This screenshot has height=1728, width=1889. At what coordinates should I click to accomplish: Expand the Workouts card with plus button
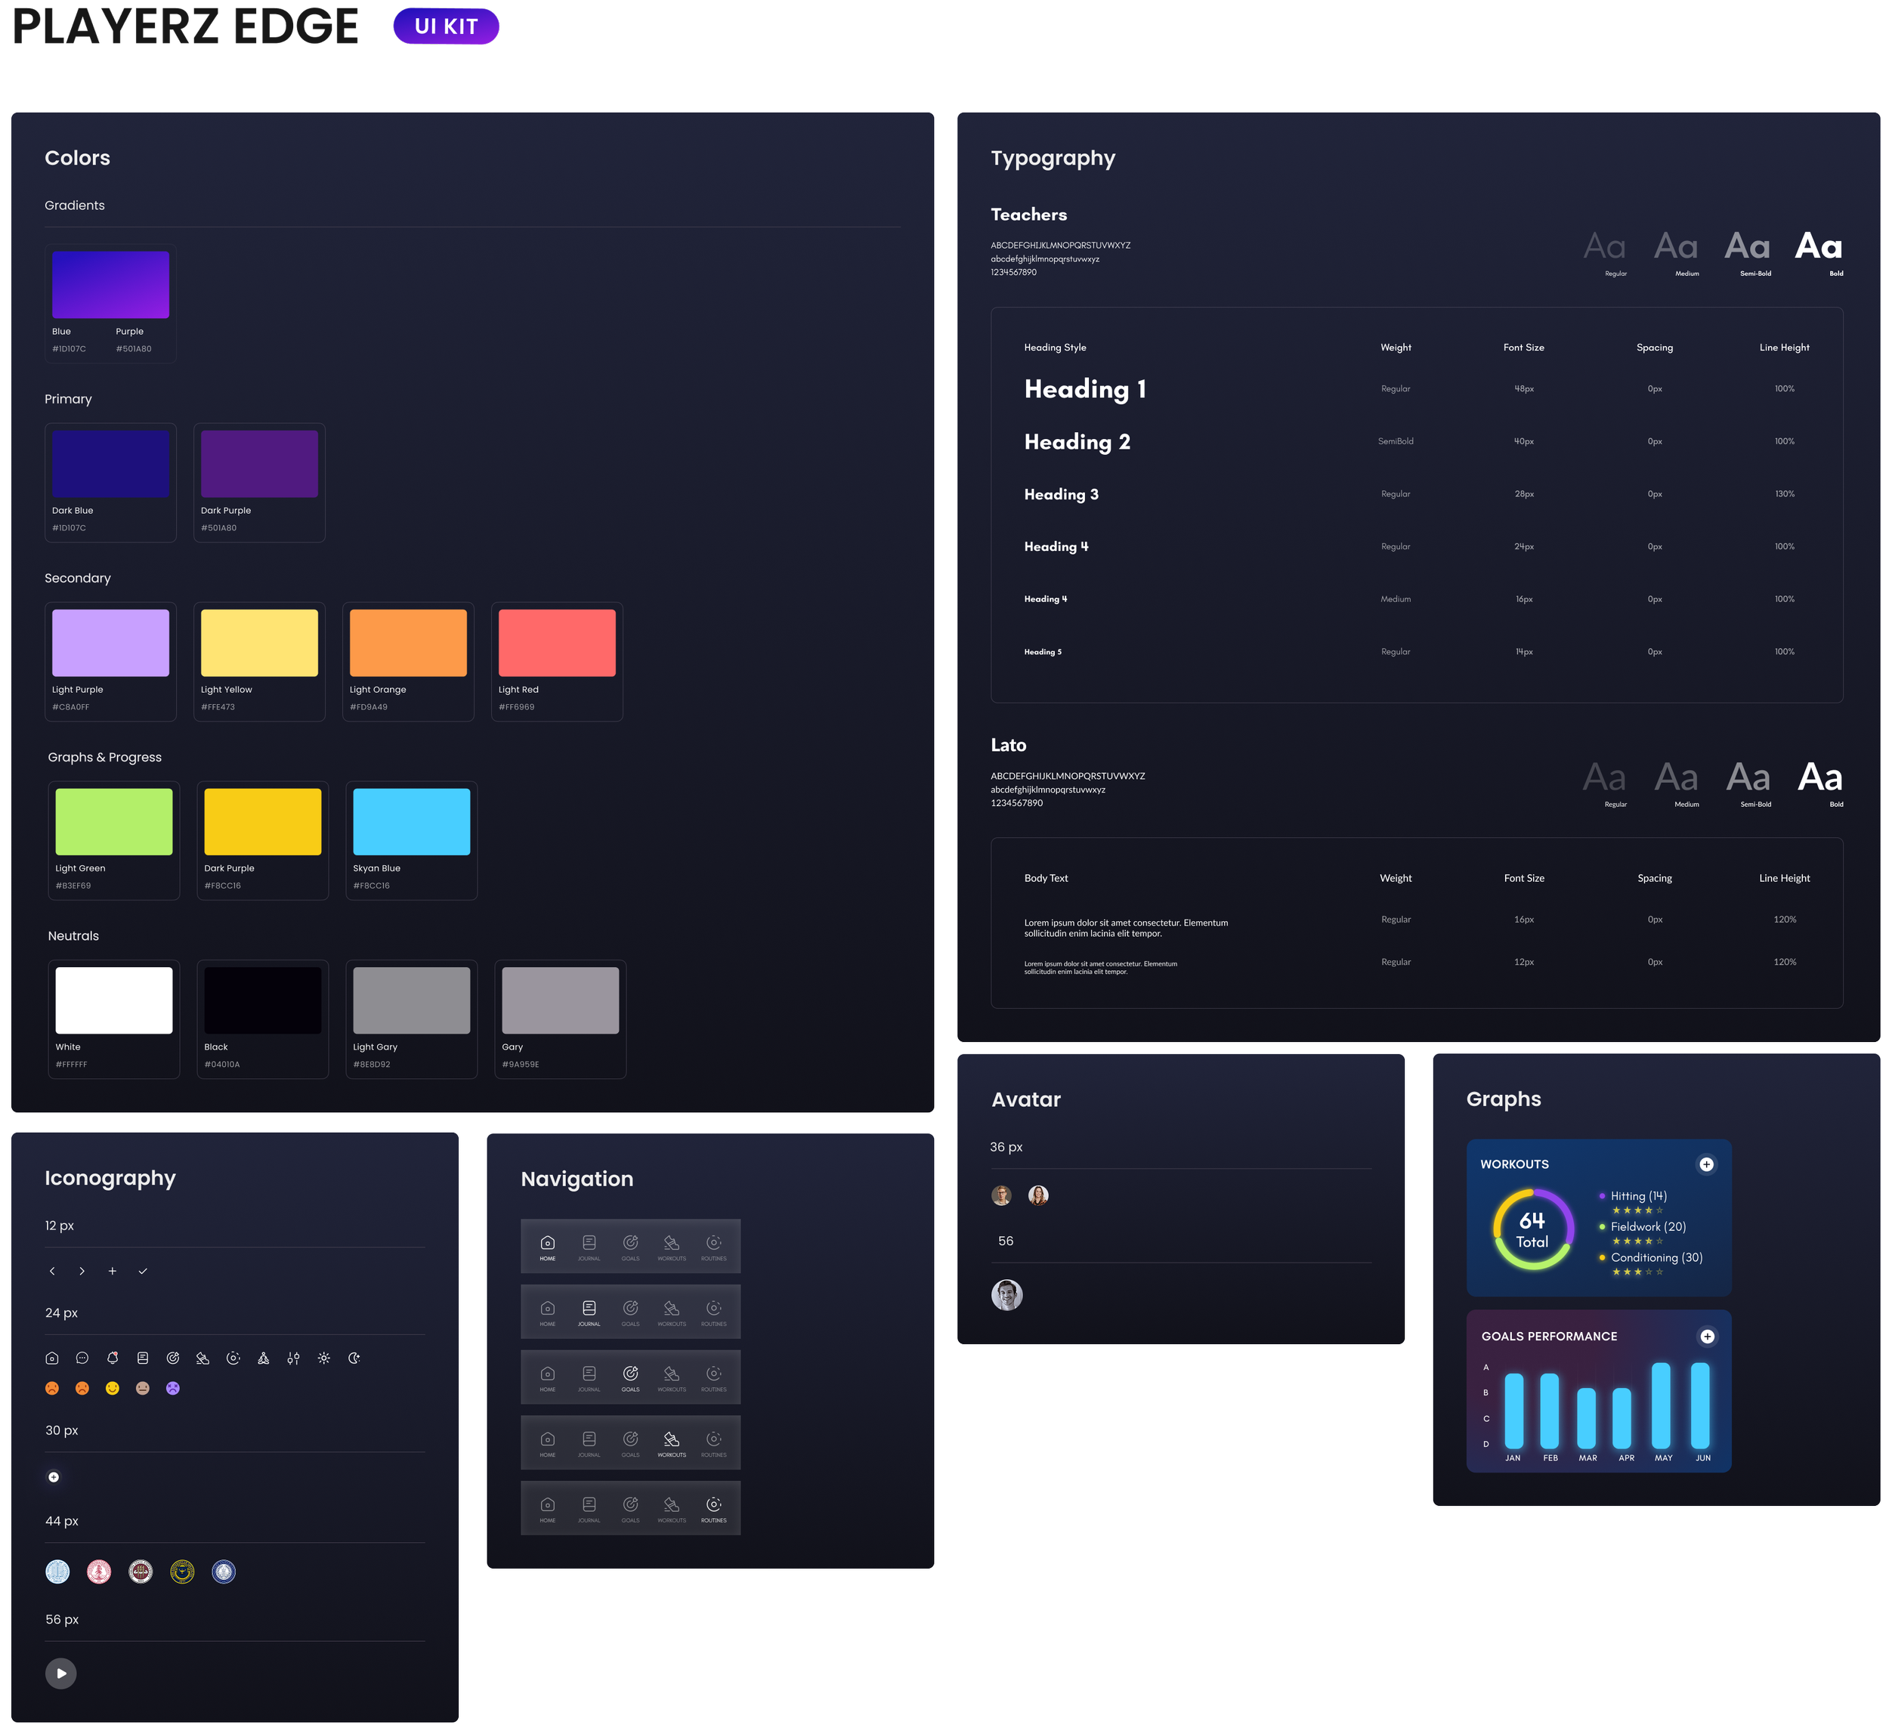(x=1706, y=1164)
